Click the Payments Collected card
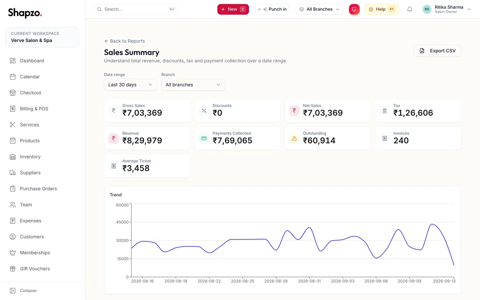Viewport: 480px width, 300px height. tap(237, 138)
